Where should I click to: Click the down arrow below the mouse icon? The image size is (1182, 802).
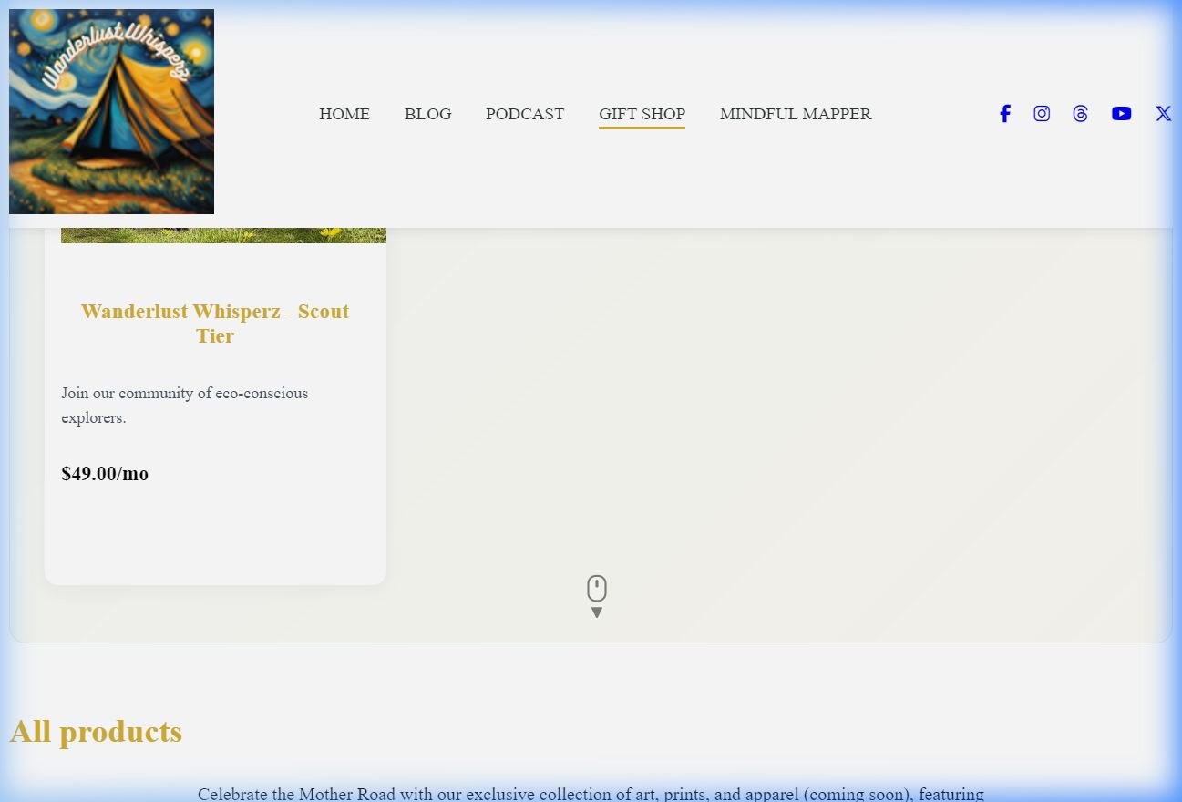coord(596,612)
